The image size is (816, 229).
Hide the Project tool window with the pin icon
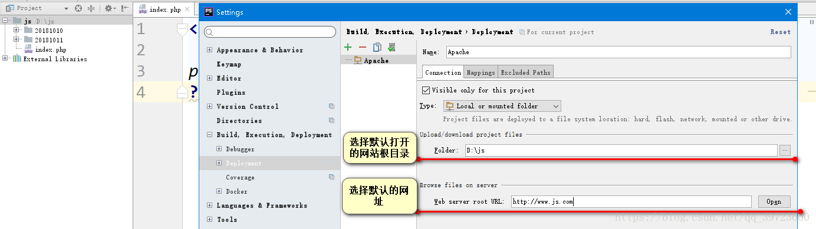pyautogui.click(x=124, y=8)
